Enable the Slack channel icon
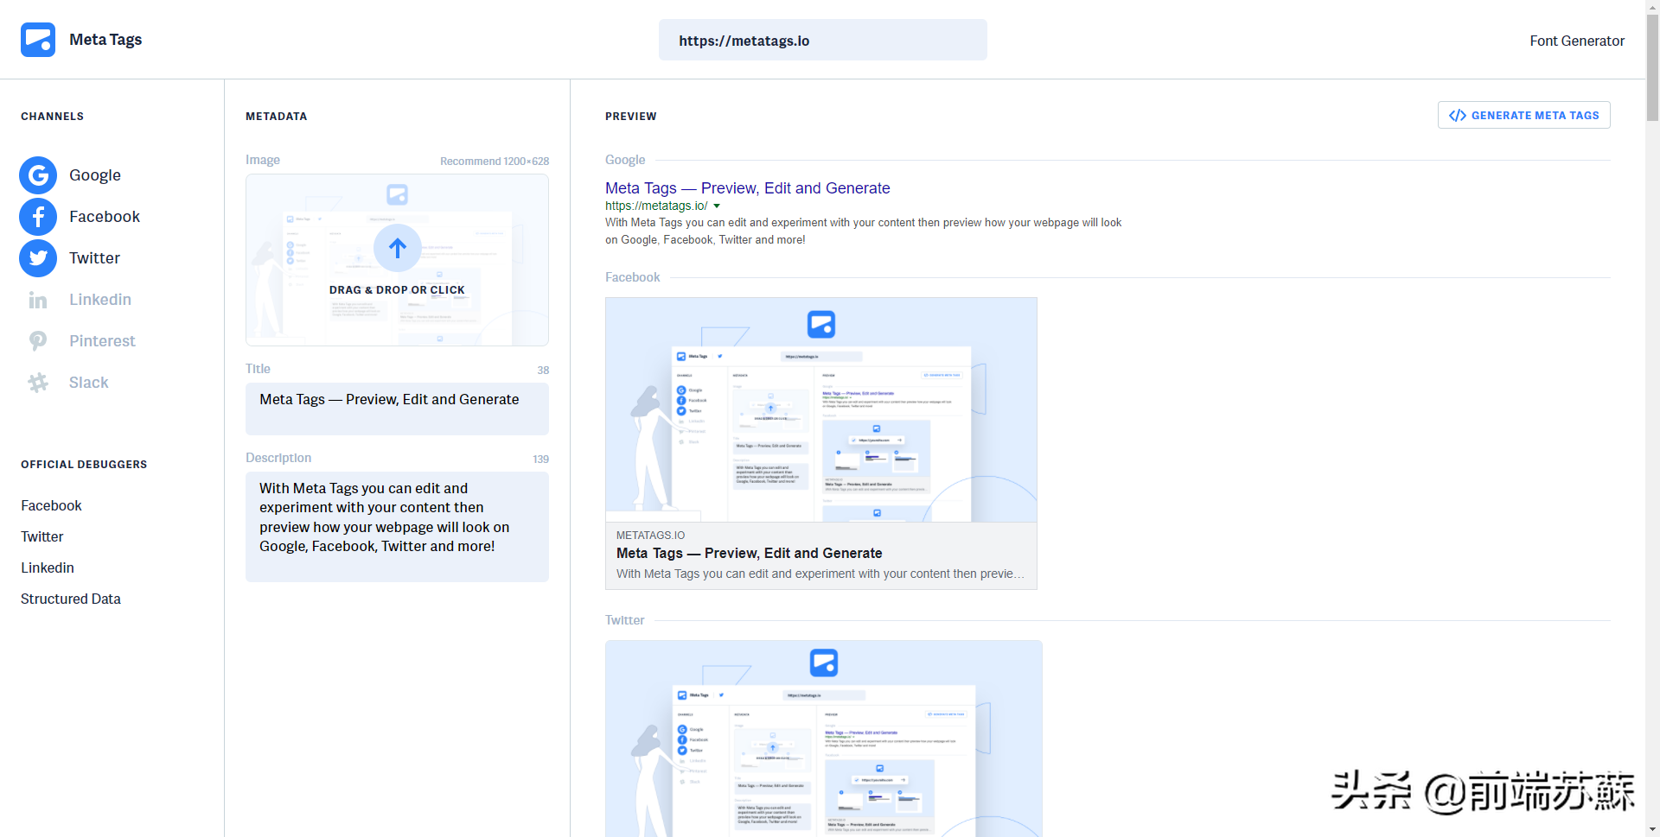Screen dimensions: 1660x837 [38, 383]
